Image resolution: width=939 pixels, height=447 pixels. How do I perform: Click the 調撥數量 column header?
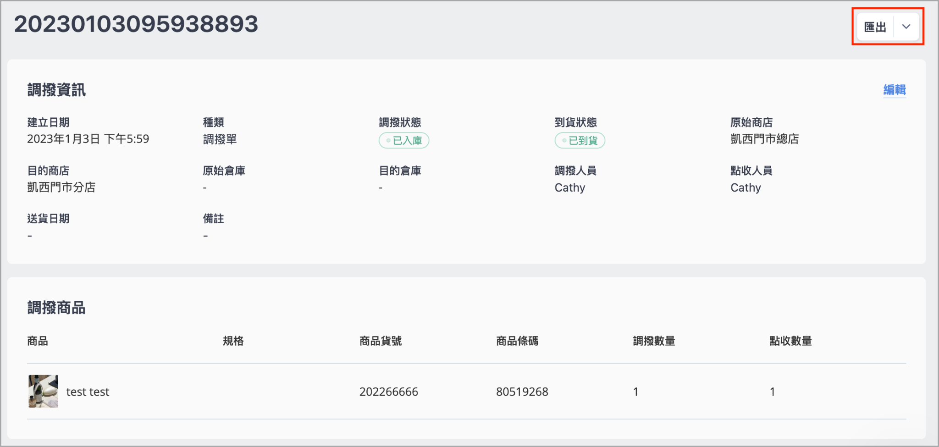(x=654, y=341)
